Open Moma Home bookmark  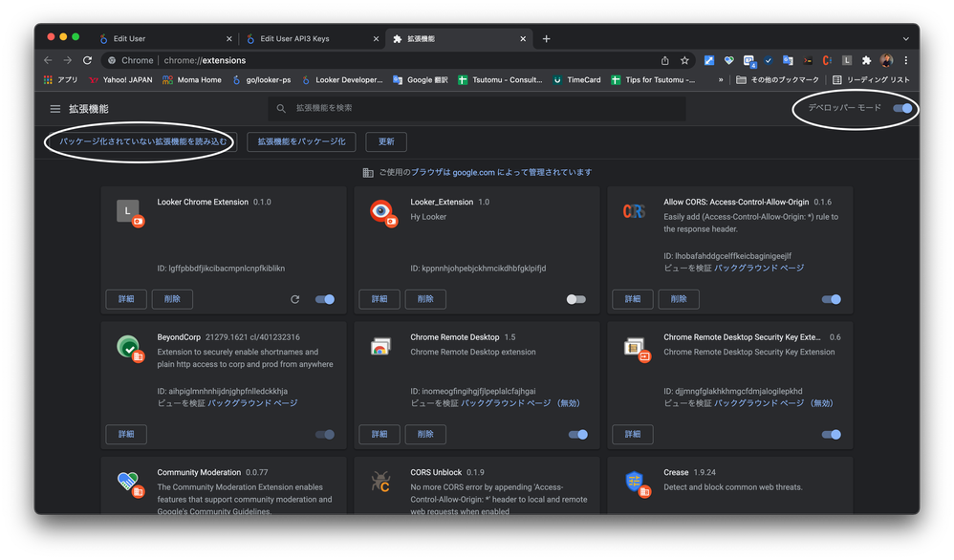click(x=191, y=79)
